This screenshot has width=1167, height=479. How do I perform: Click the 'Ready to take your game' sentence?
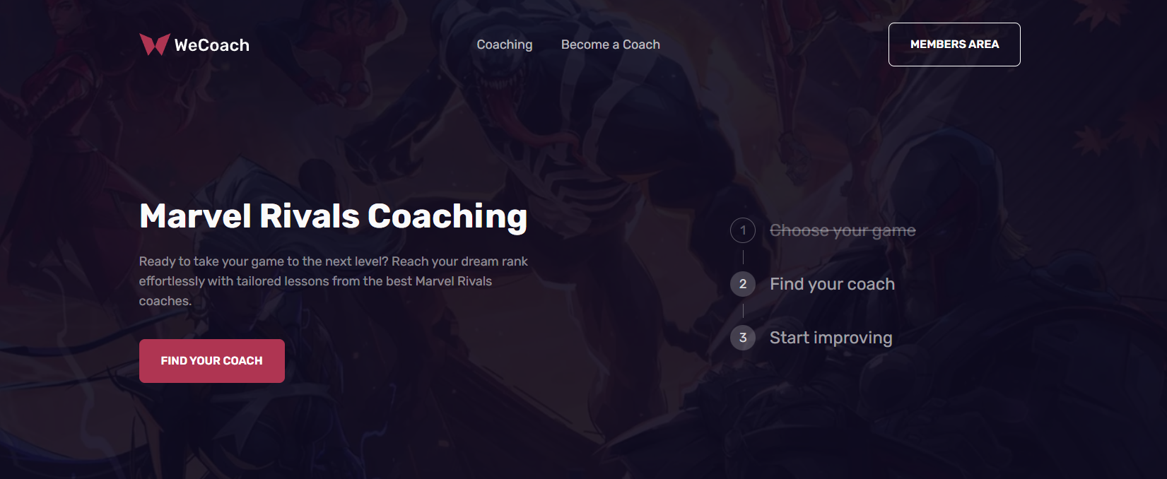click(x=264, y=261)
